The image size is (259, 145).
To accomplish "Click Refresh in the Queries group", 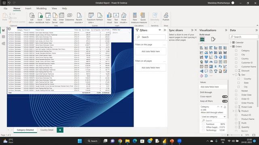I will click(x=100, y=17).
